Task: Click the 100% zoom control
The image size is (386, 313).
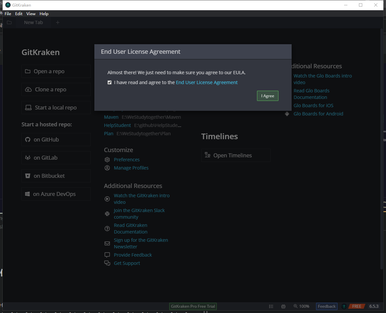Action: point(302,306)
